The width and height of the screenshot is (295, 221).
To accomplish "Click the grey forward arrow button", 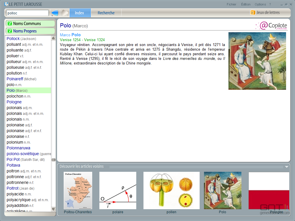I will pos(65,13).
